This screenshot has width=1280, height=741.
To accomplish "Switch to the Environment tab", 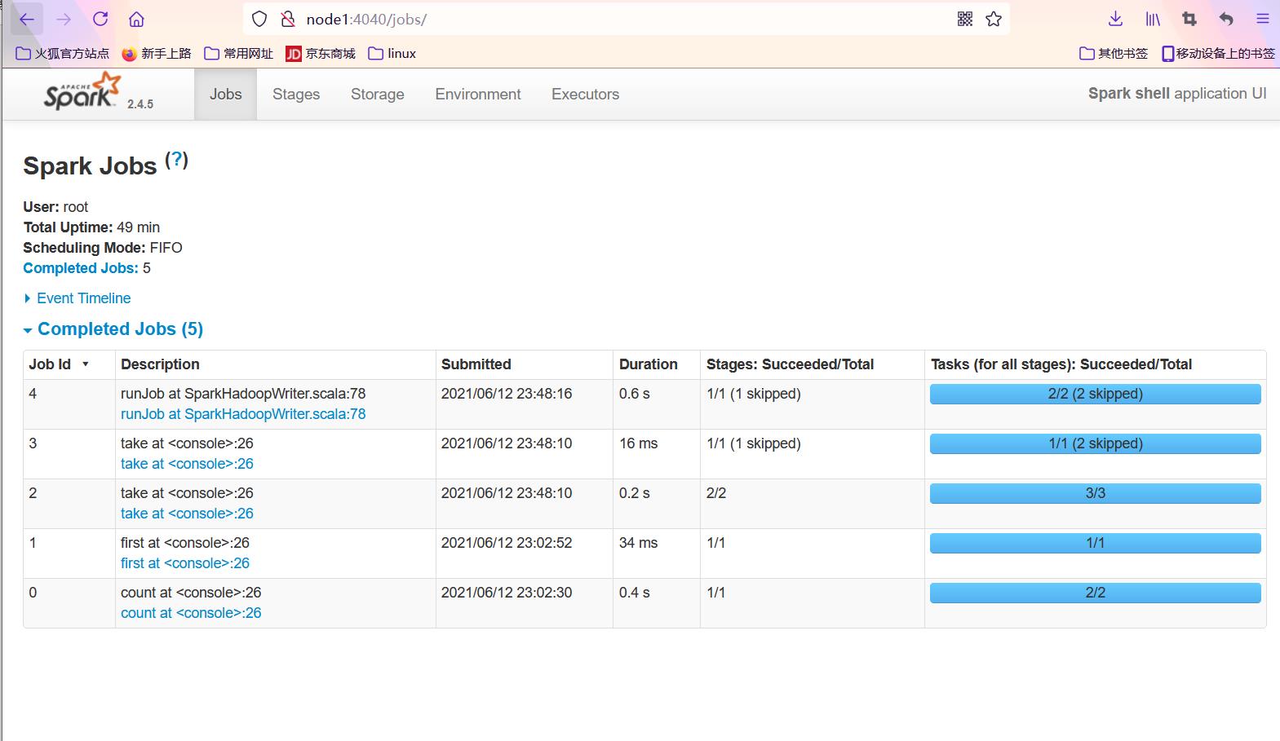I will (478, 94).
